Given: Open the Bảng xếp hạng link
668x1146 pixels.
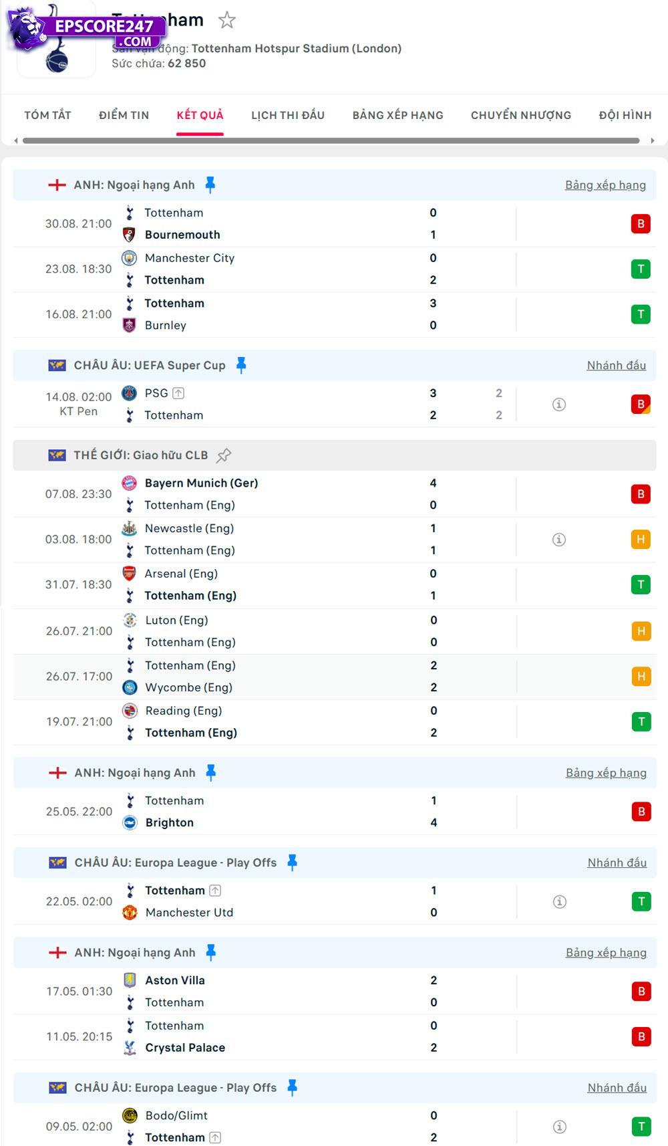Looking at the screenshot, I should pos(606,185).
